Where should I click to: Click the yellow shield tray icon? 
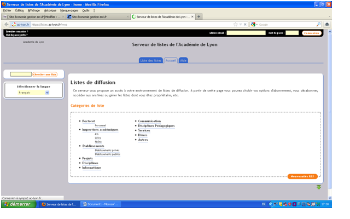tap(281, 204)
